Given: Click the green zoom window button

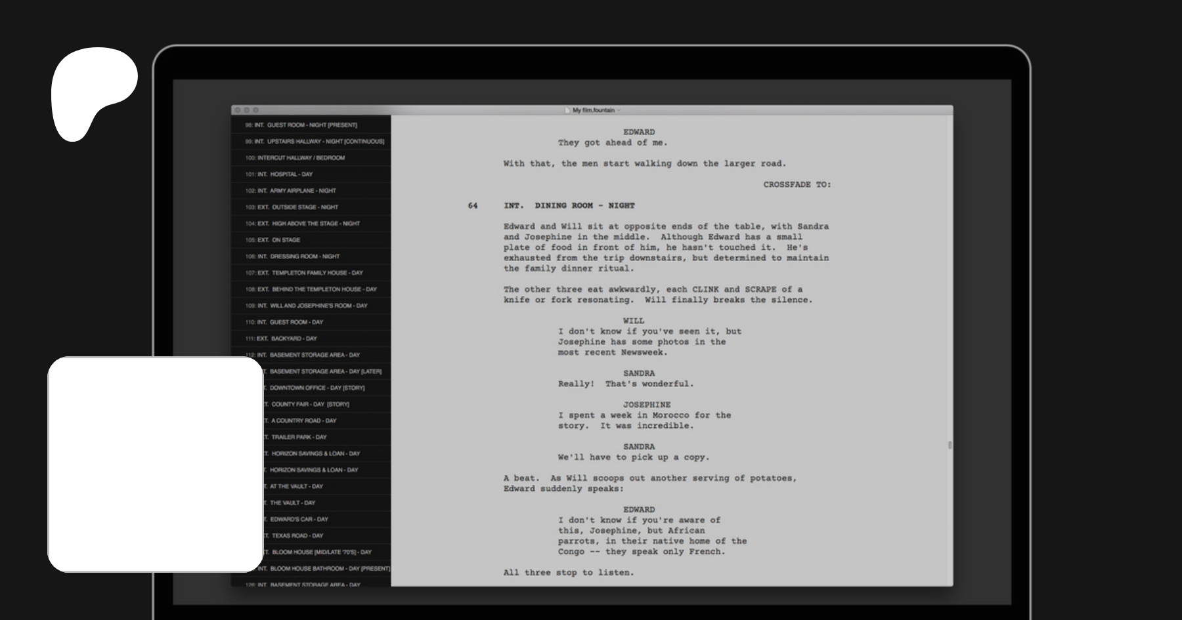Looking at the screenshot, I should 256,110.
